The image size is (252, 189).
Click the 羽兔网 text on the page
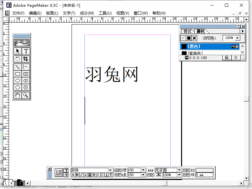pos(111,74)
